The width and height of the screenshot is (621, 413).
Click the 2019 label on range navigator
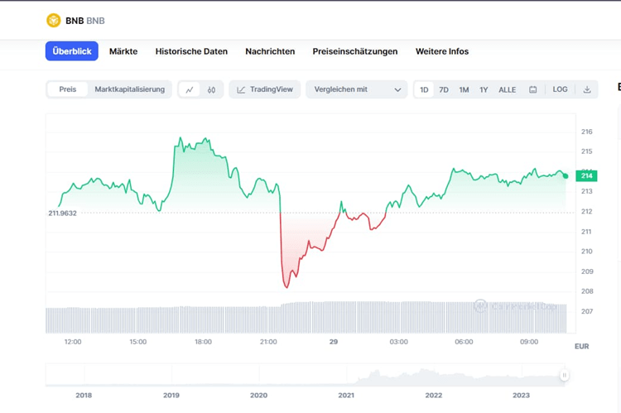point(171,395)
